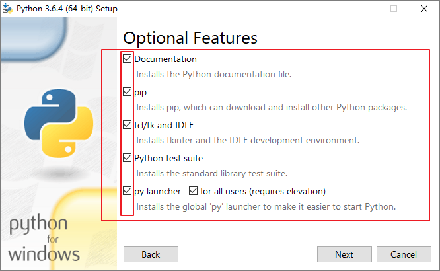Toggle the pip checkbox
440x271 pixels.
coord(128,92)
